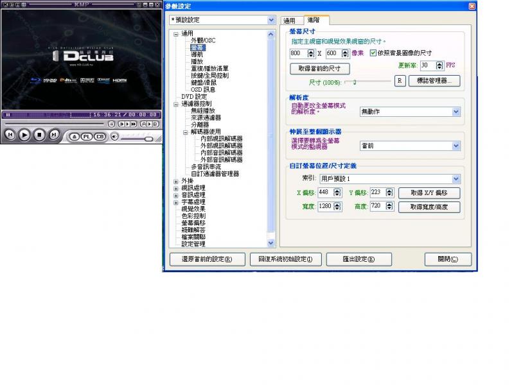Click the 800 screen width input field
Screen dimensions: 514x385
click(x=299, y=53)
